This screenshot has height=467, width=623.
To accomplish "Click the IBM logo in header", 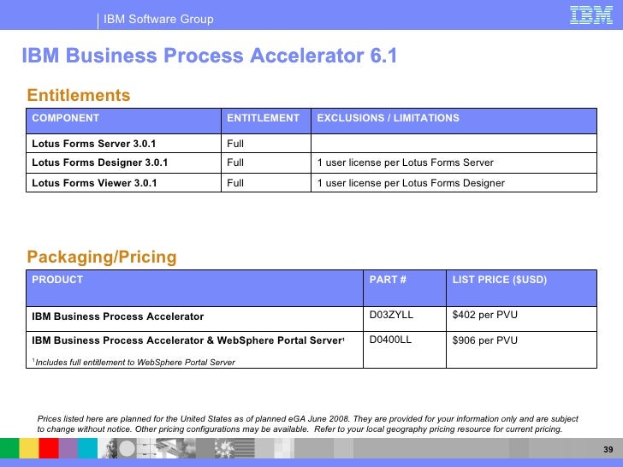I will point(591,15).
